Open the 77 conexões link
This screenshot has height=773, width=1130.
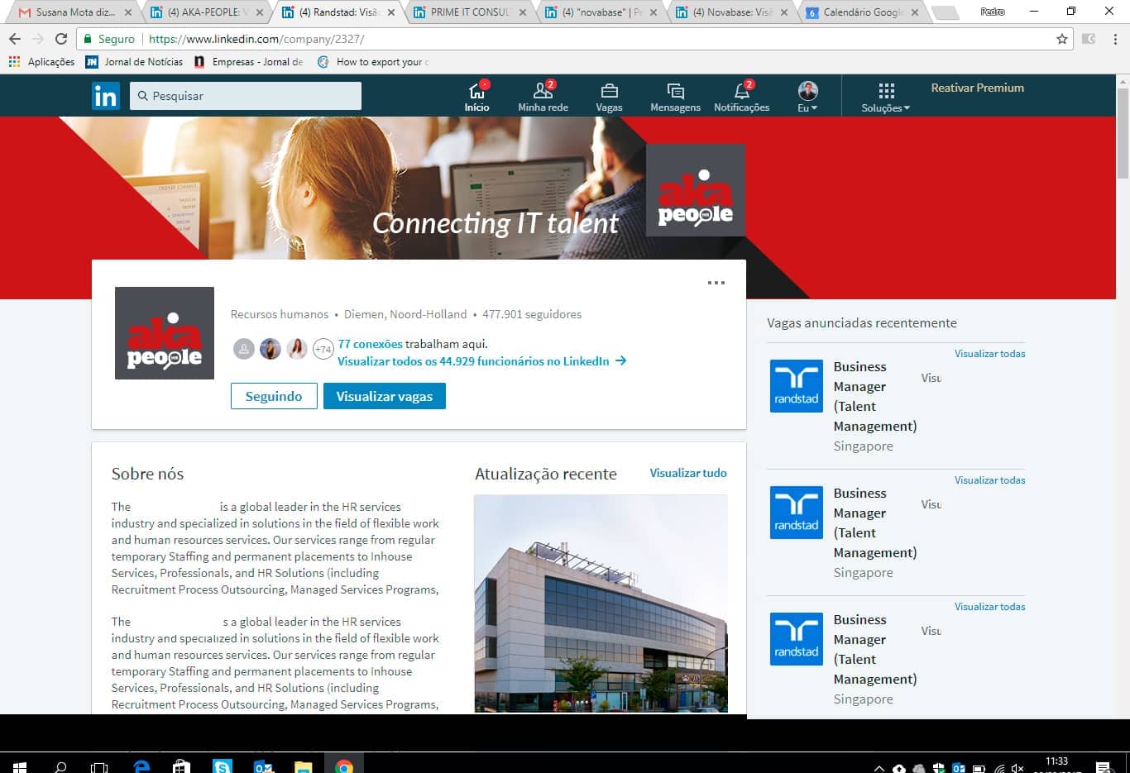pyautogui.click(x=370, y=344)
